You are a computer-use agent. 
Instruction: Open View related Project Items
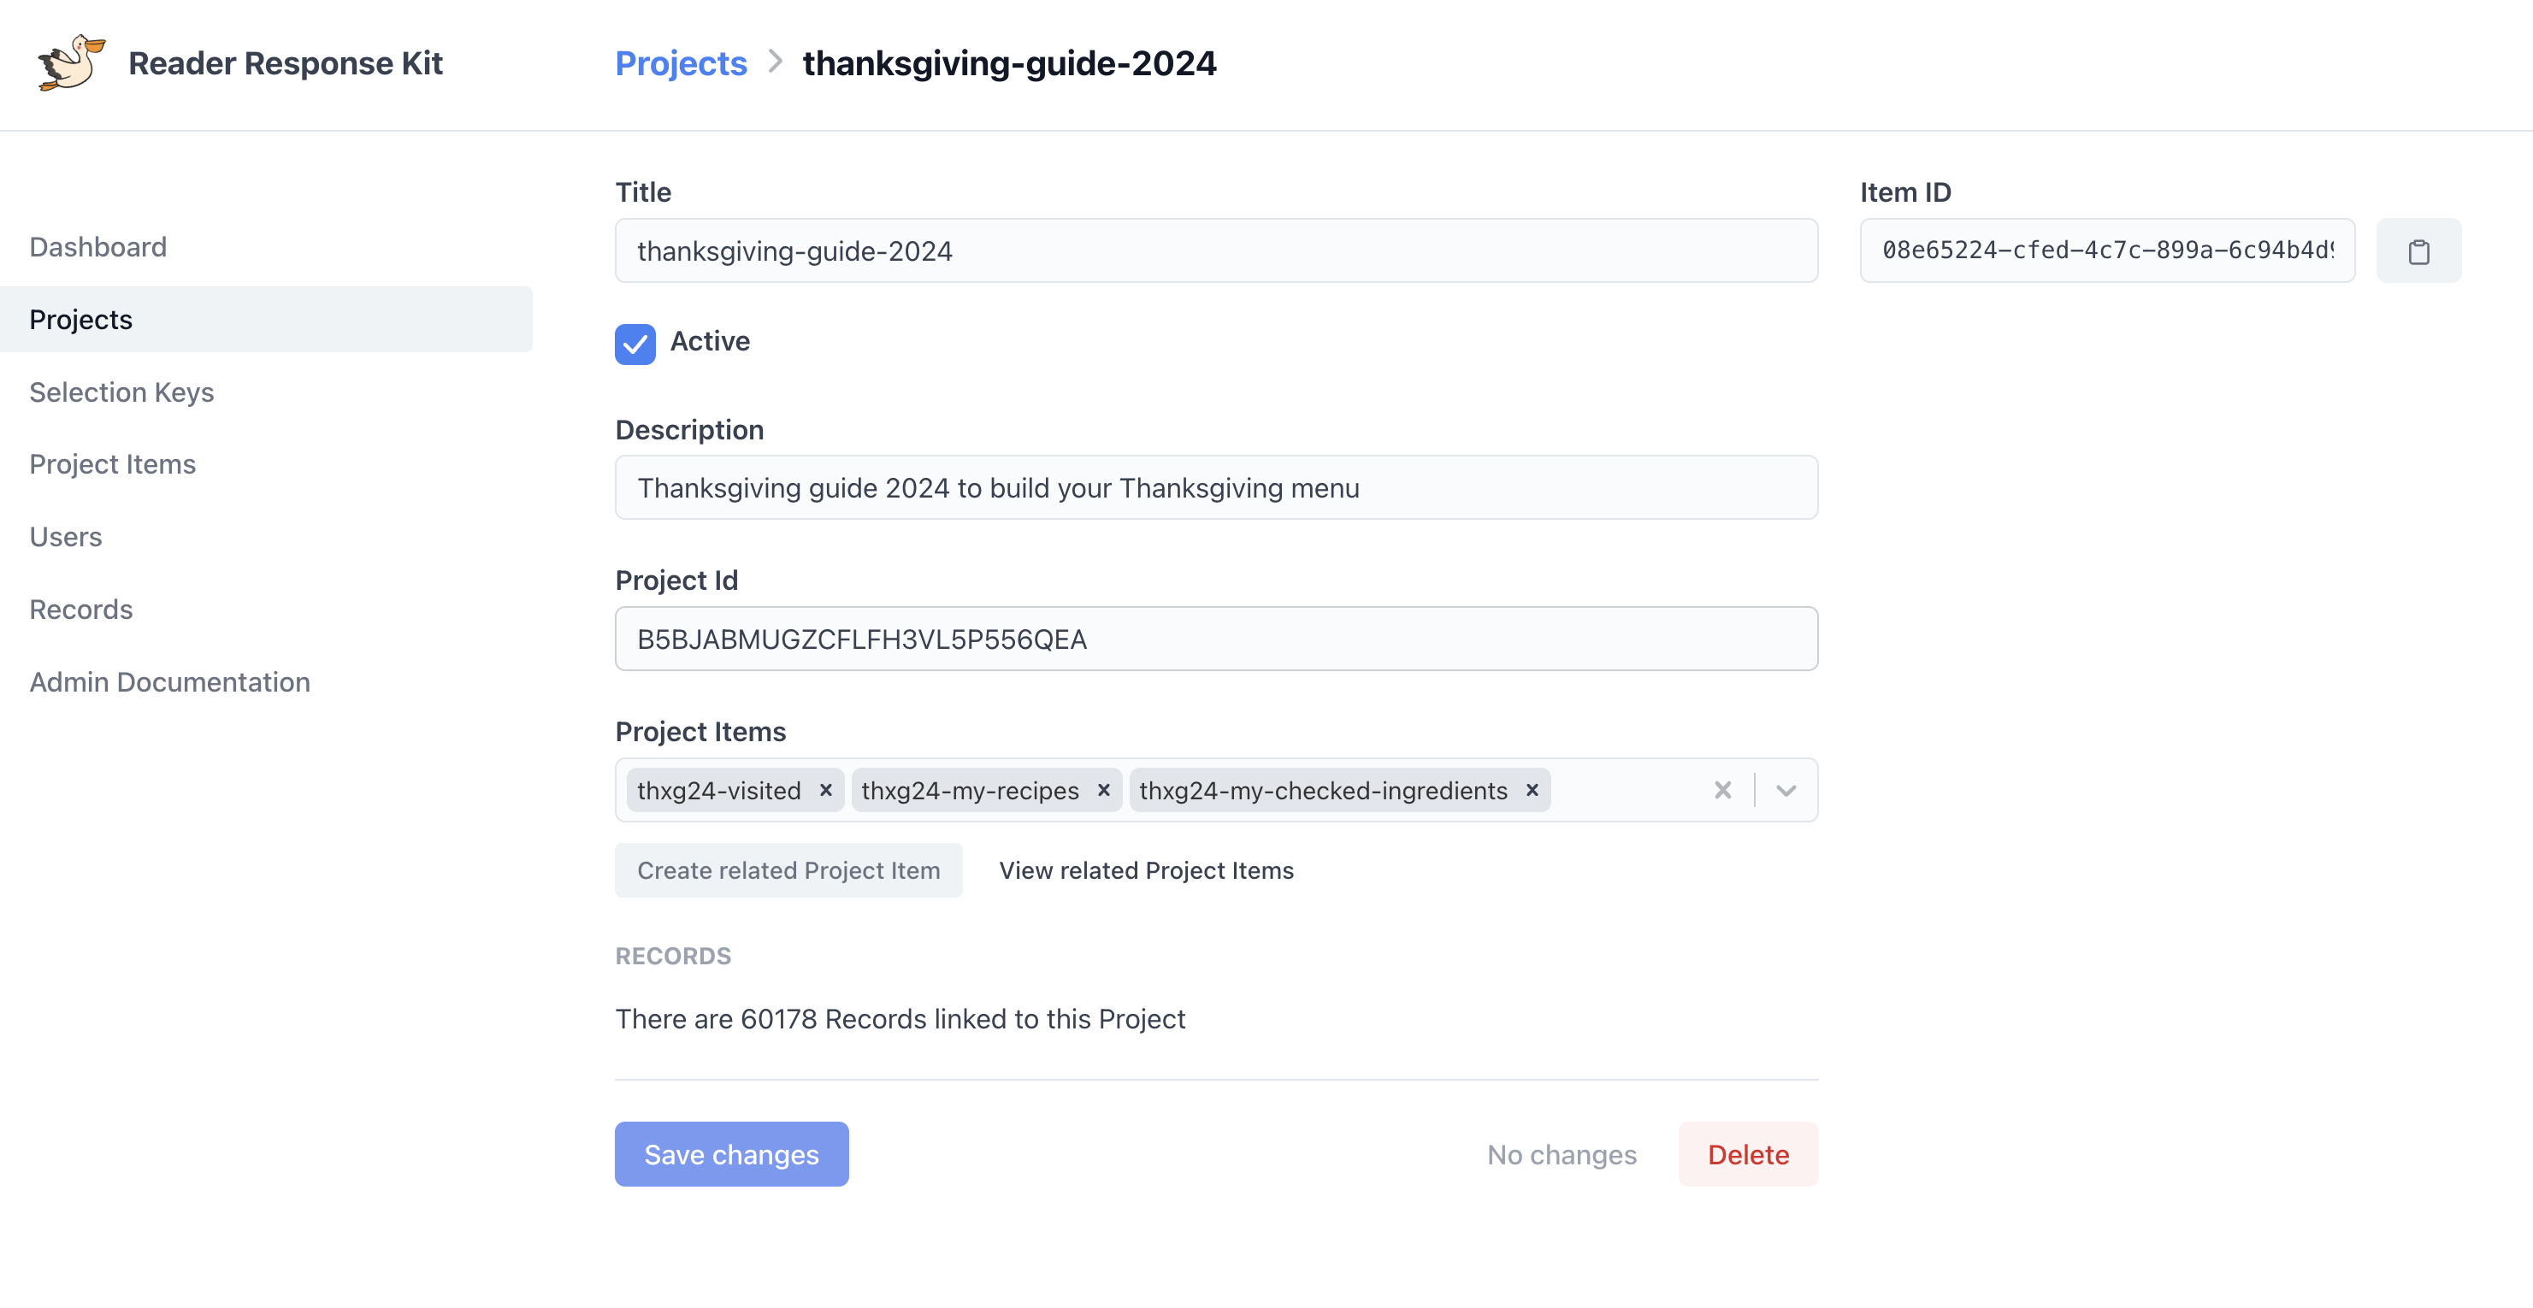click(1146, 870)
